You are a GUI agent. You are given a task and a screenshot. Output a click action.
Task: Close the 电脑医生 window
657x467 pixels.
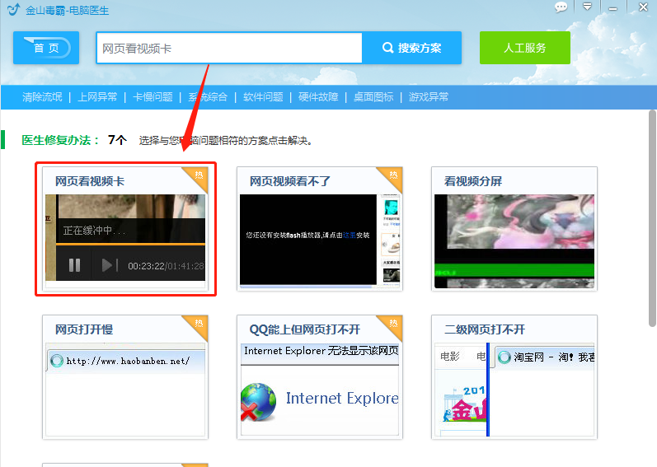tap(643, 7)
